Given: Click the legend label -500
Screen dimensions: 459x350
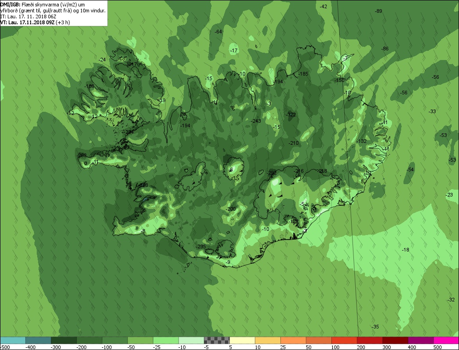Looking at the screenshot, I should [5, 347].
